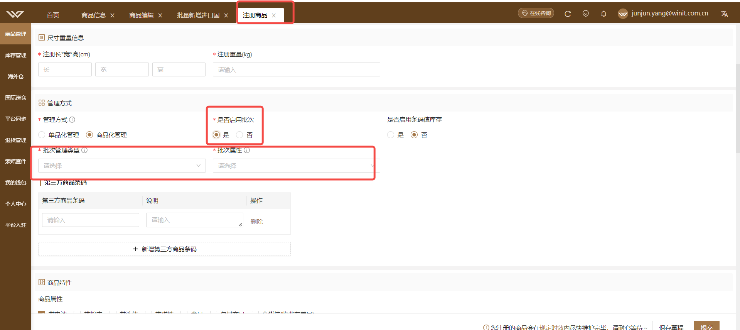This screenshot has width=740, height=330.
Task: Switch to 批量新增进口国 tab
Action: [198, 15]
